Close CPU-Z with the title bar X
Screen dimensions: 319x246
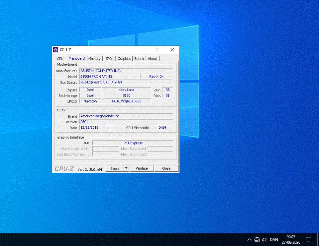[x=172, y=50]
